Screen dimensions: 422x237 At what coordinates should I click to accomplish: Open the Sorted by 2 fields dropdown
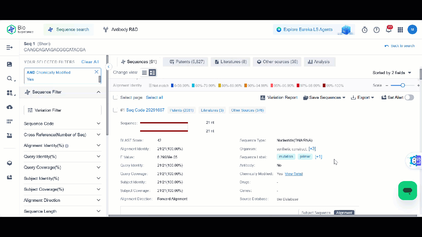(392, 73)
